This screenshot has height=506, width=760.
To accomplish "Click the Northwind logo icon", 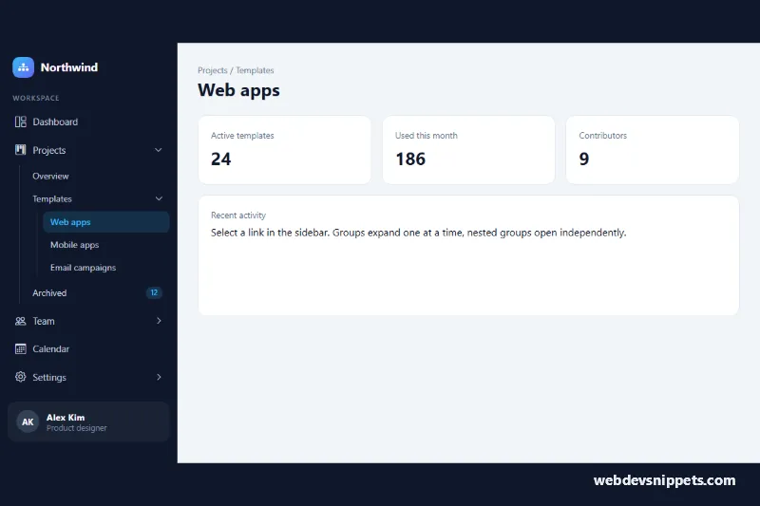I will (x=23, y=67).
